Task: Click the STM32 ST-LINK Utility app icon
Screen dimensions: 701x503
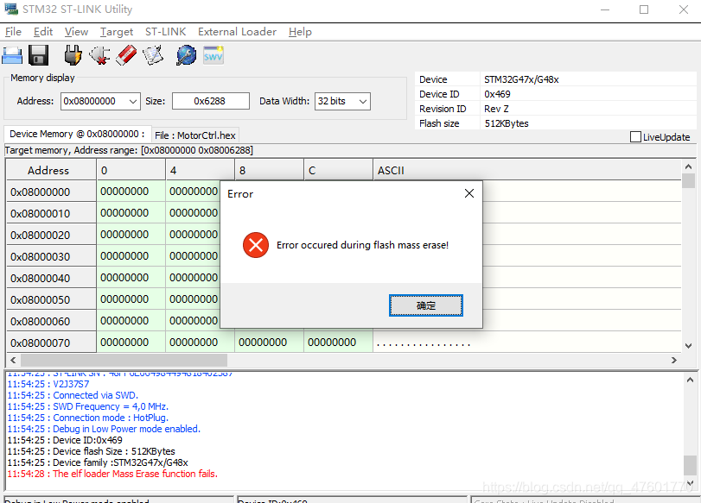Action: tap(11, 9)
